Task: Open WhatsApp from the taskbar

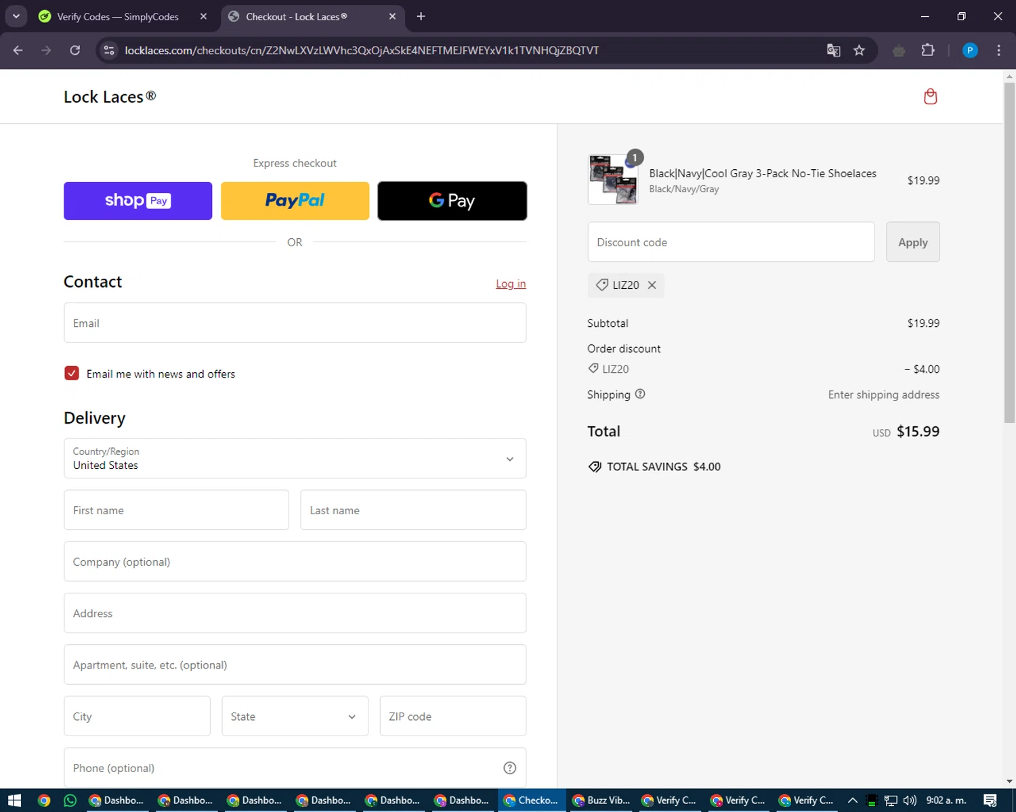Action: click(70, 800)
